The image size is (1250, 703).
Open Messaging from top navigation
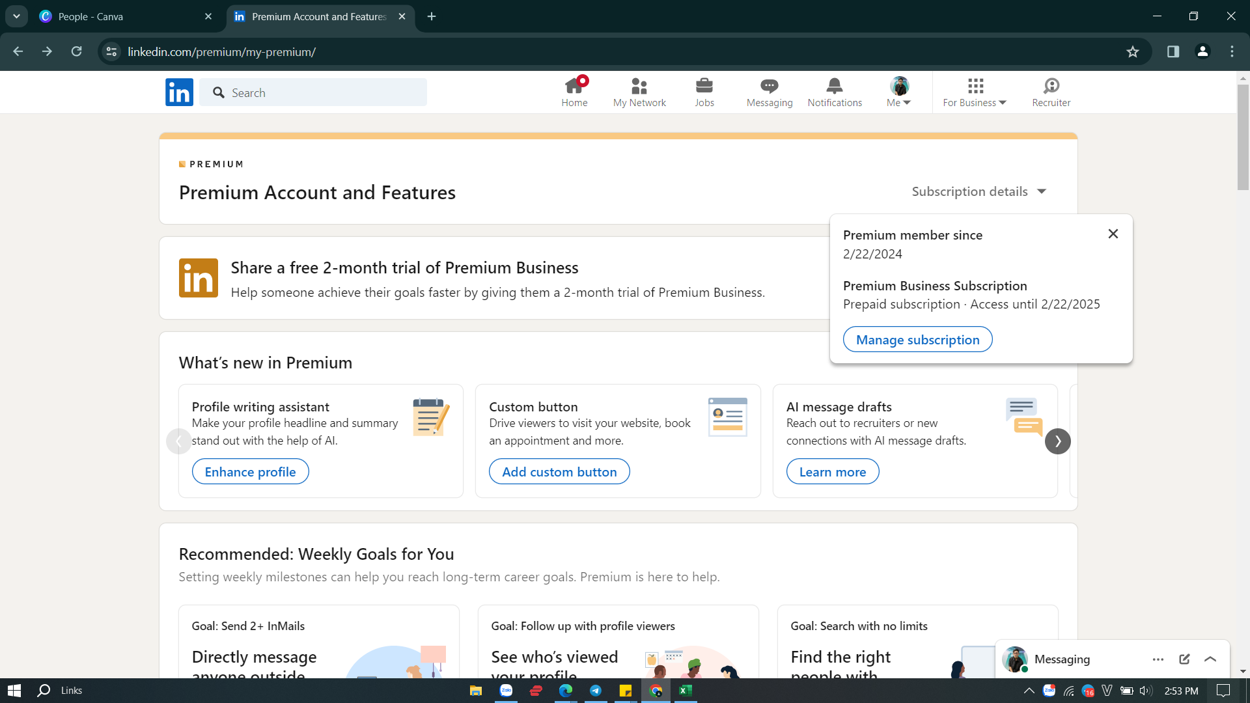click(x=770, y=92)
